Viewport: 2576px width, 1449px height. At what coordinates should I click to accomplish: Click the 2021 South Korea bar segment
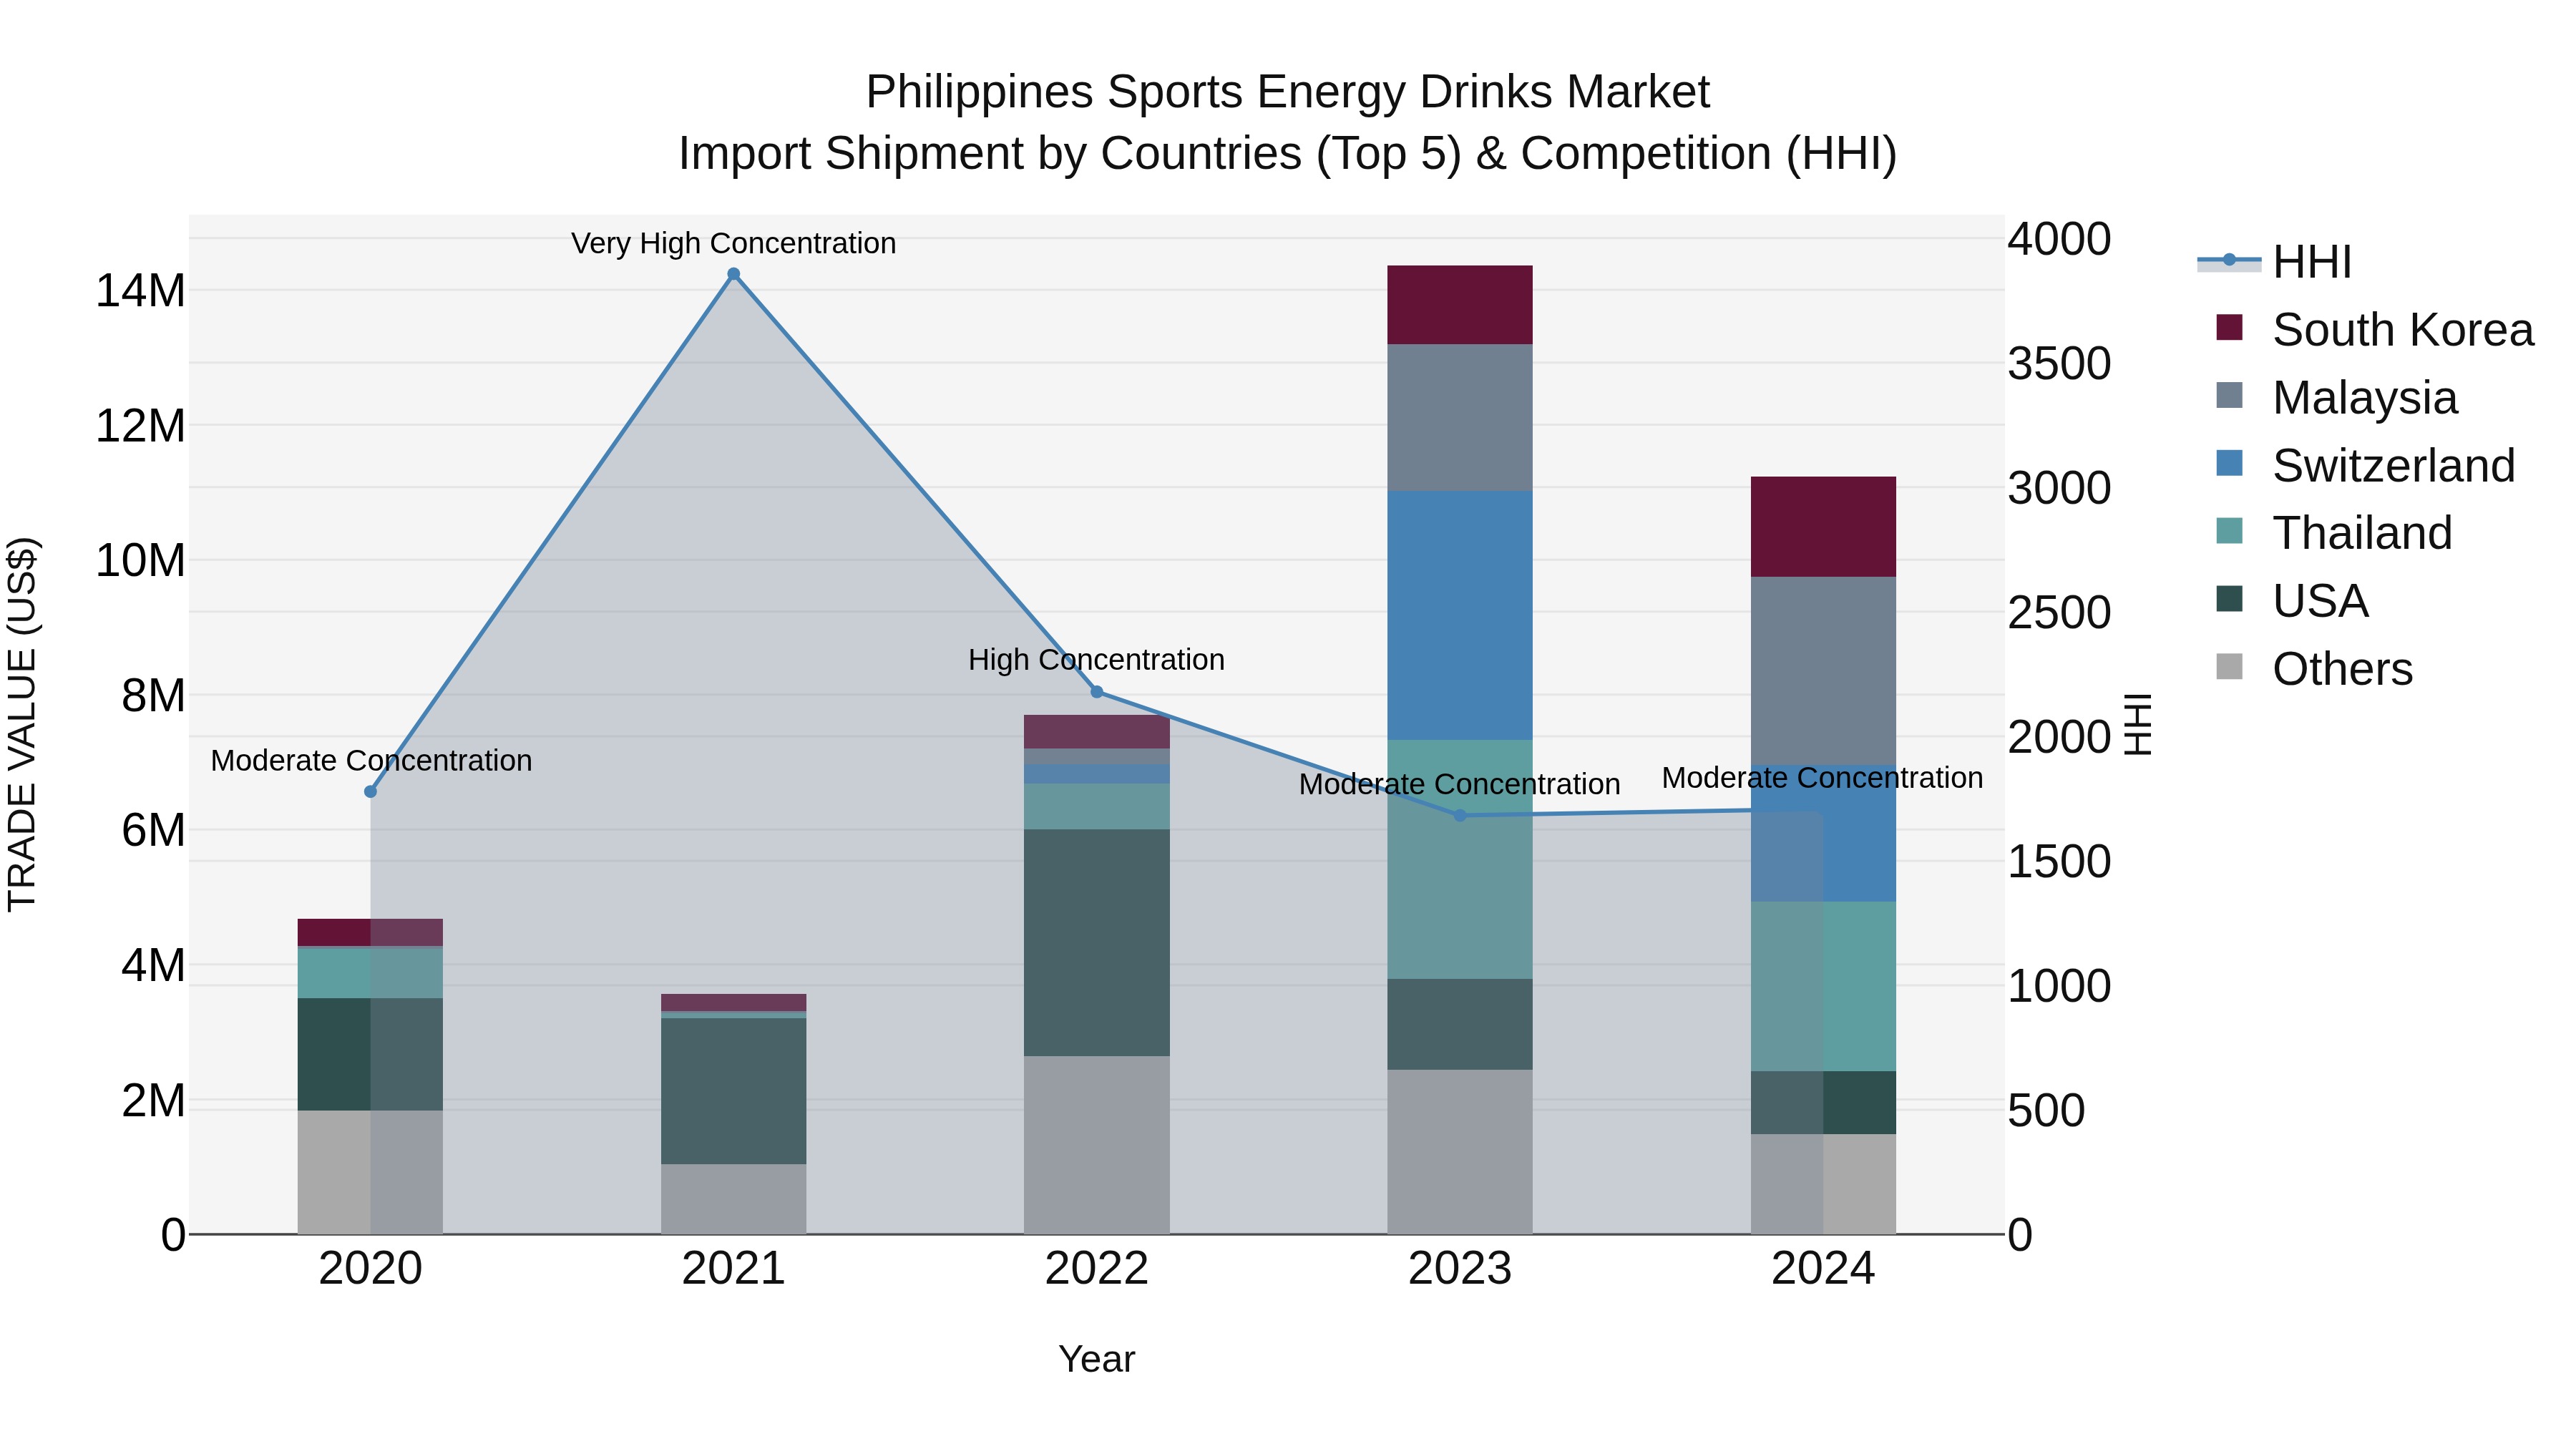coord(733,1003)
